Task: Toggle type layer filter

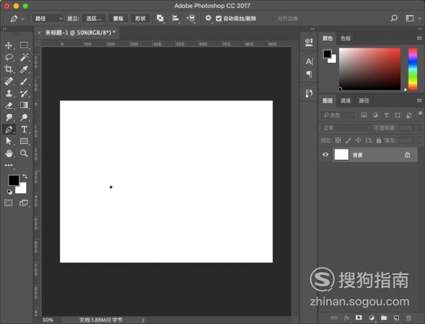Action: [386, 115]
